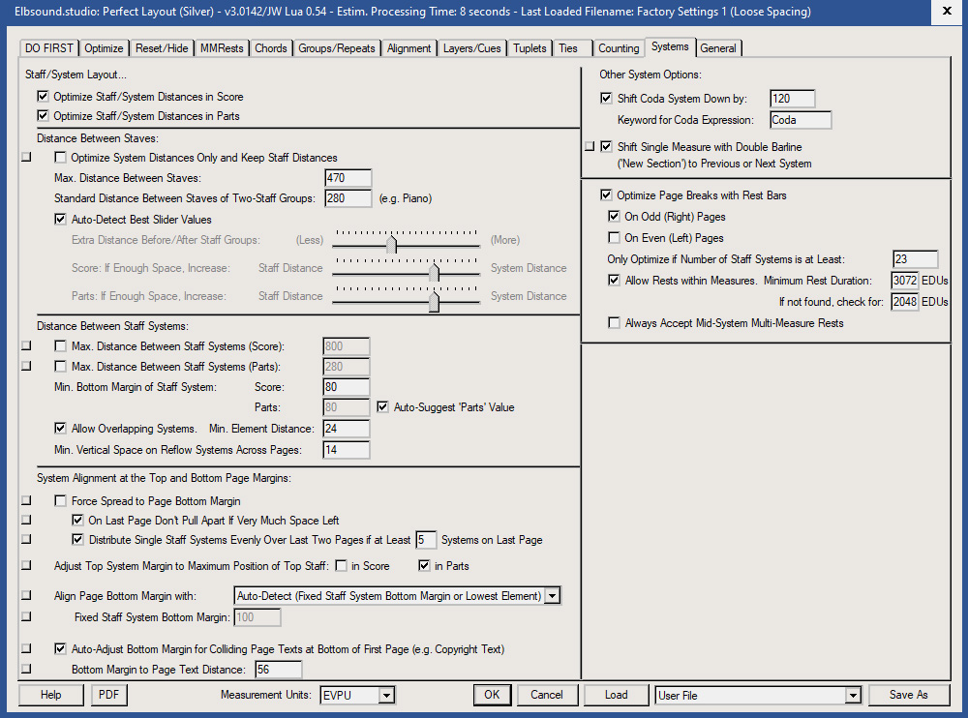Click the Save As button
The width and height of the screenshot is (968, 718).
click(908, 694)
